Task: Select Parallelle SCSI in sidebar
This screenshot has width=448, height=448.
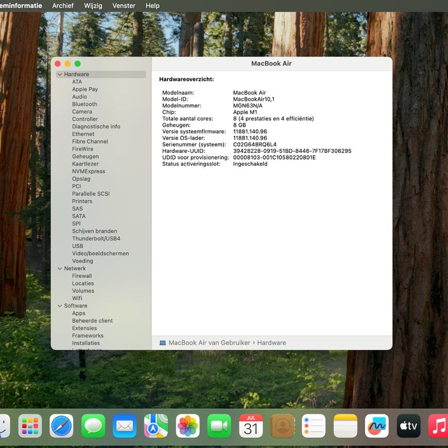Action: [x=91, y=194]
